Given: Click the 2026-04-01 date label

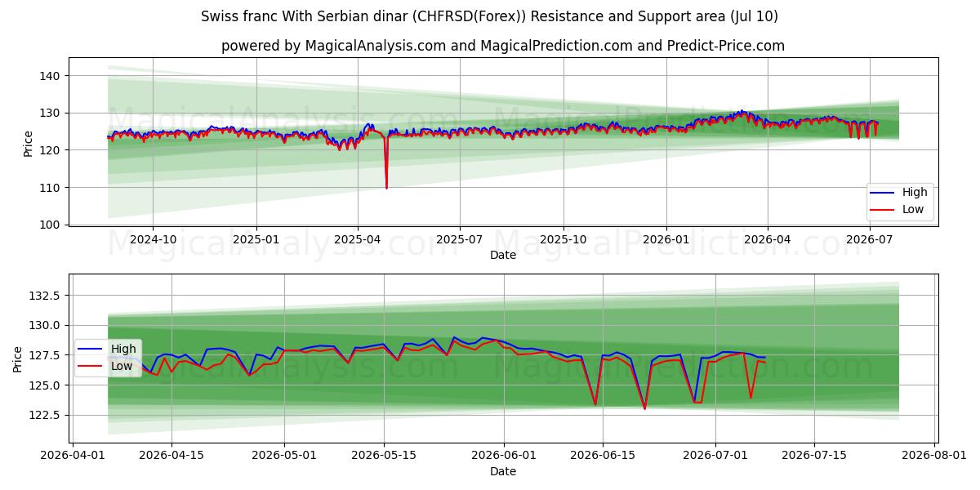Looking at the screenshot, I should [73, 456].
